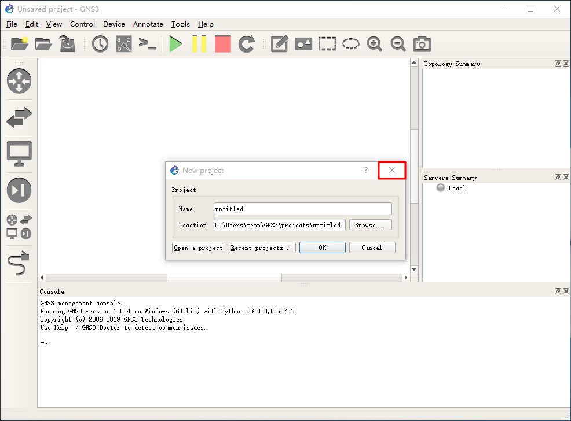The width and height of the screenshot is (571, 421).
Task: Click the Zoom out magnifier icon
Action: pos(398,43)
